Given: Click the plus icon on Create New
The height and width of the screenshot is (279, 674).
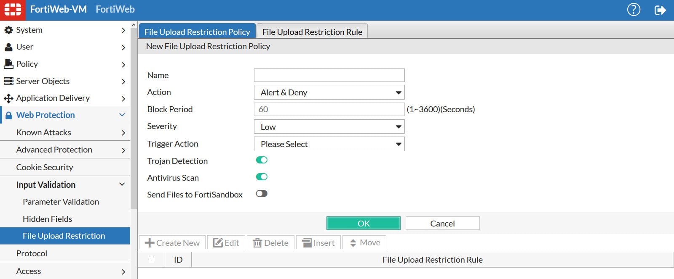Looking at the screenshot, I should pyautogui.click(x=150, y=243).
